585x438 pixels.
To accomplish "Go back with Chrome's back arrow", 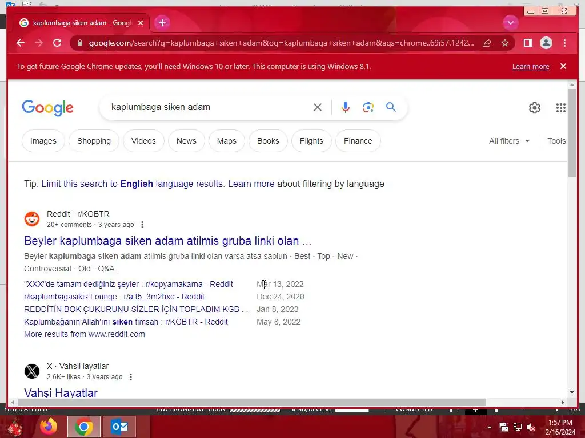I will (x=21, y=43).
